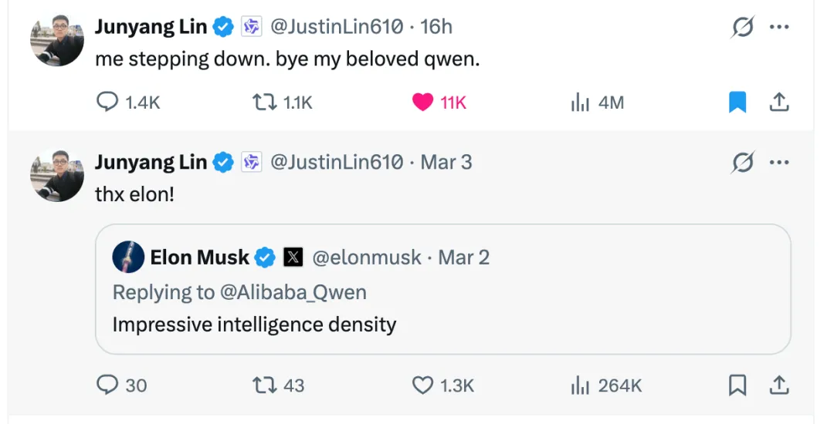View analytics for the 264K views post
The width and height of the screenshot is (834, 424).
coord(580,385)
